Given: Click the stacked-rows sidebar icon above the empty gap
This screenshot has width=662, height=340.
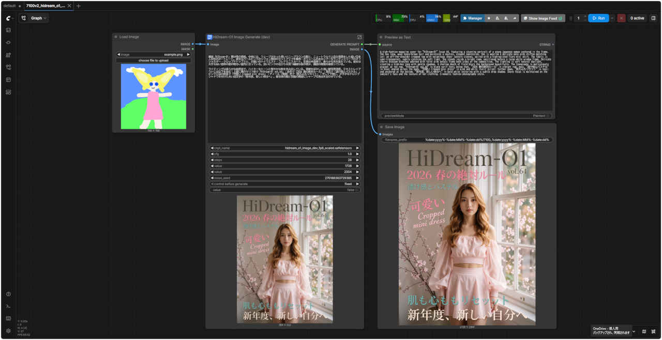Looking at the screenshot, I should [x=8, y=92].
